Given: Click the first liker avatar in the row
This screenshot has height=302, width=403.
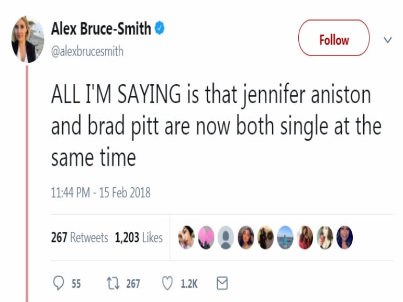Looking at the screenshot, I should (x=186, y=237).
